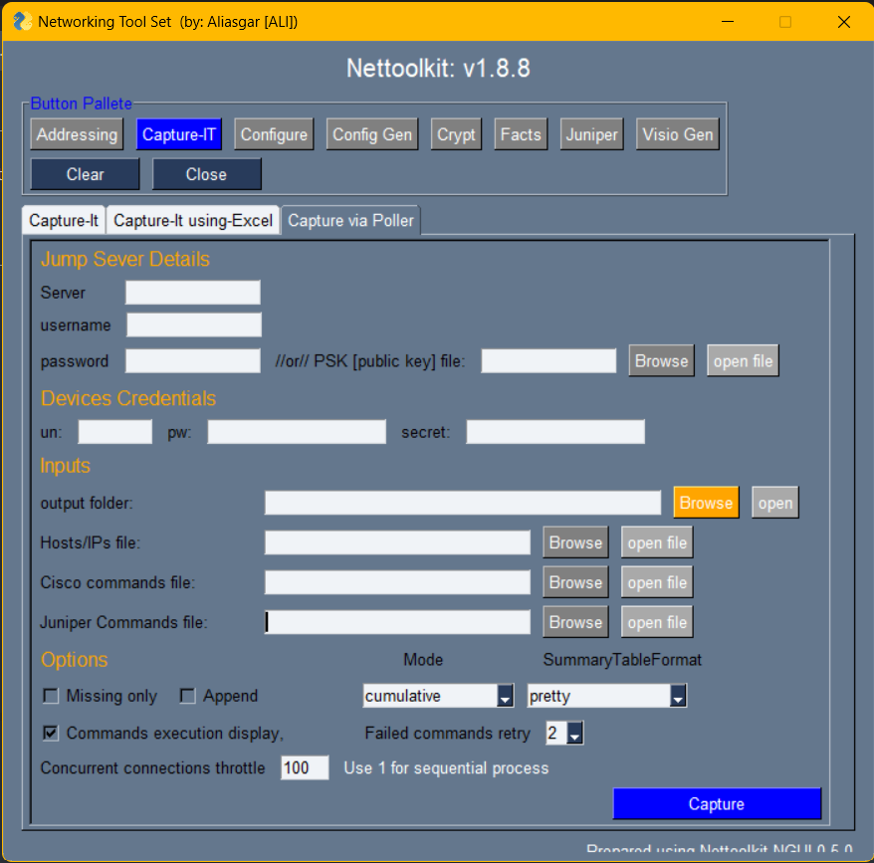874x863 pixels.
Task: Open the Addressing tool button
Action: 77,134
